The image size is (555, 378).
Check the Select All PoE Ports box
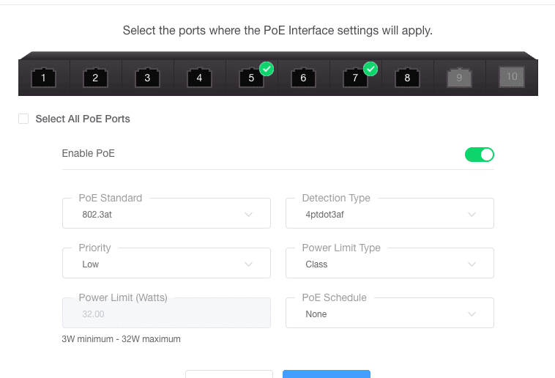23,119
